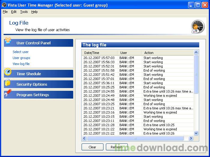Select log row 20.12.2007 10:25:25

[x=138, y=87]
